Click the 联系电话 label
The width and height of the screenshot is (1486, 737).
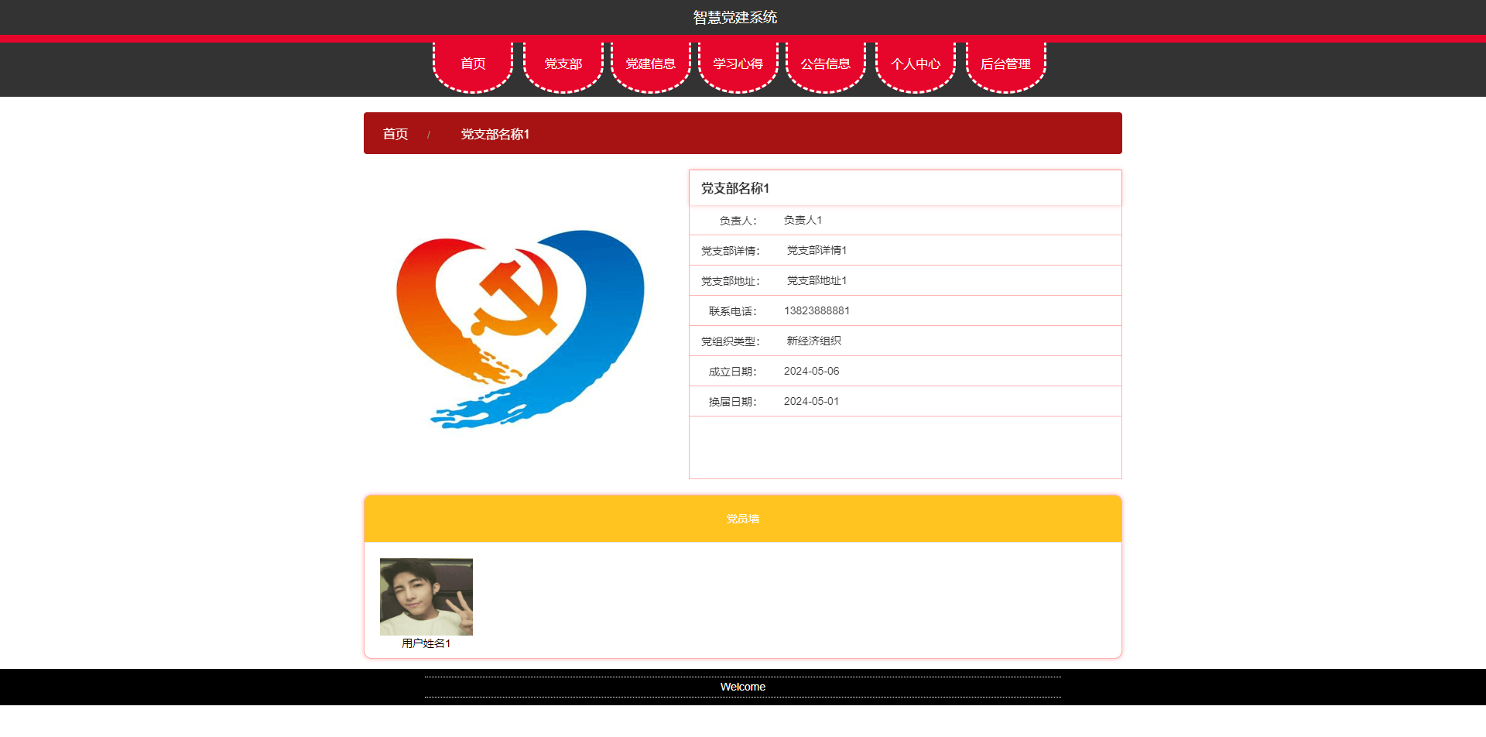(733, 311)
